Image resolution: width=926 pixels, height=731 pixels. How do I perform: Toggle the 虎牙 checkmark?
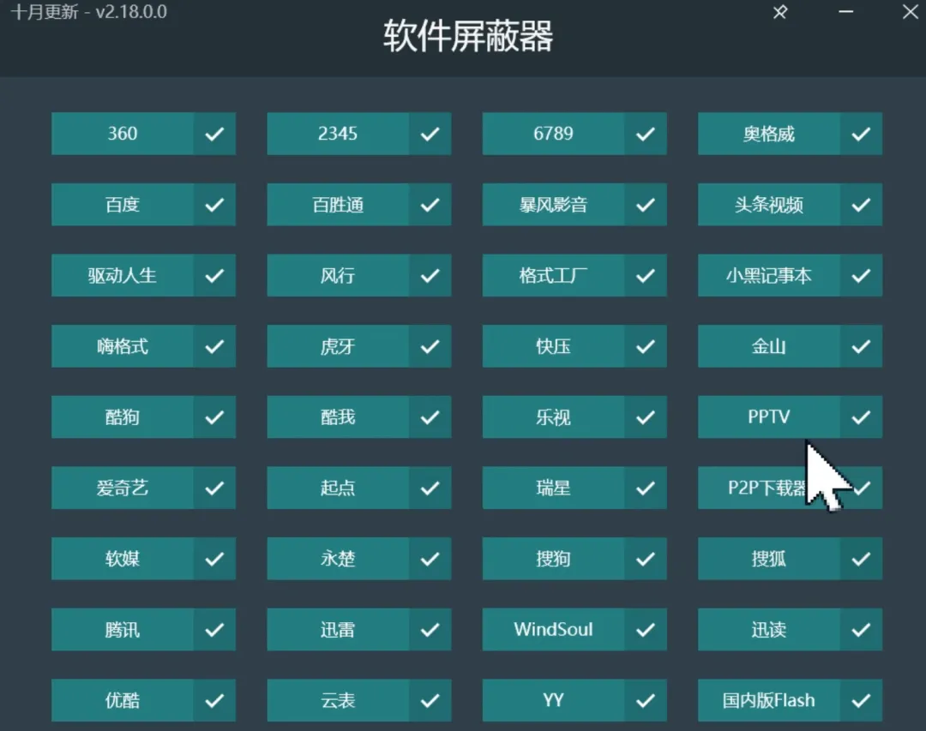pos(430,346)
